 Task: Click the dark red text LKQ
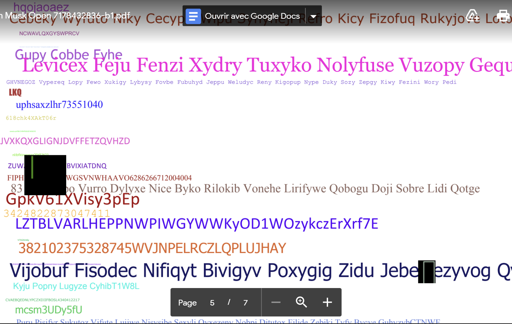pyautogui.click(x=15, y=92)
